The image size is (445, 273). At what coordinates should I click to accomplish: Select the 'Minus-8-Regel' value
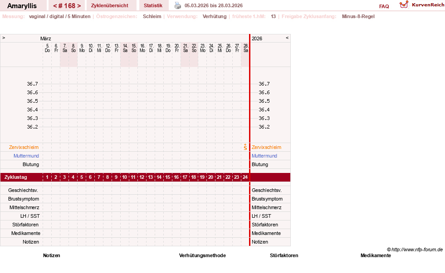[358, 16]
